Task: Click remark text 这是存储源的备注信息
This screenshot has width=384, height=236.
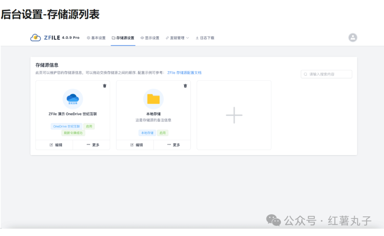Action: point(153,120)
